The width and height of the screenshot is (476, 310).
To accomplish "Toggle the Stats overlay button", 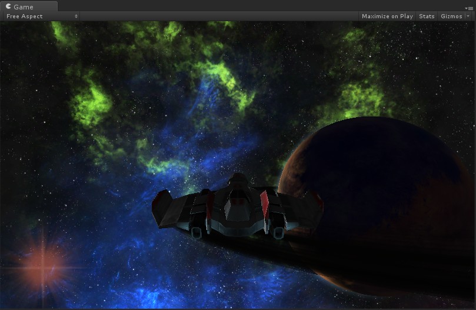I will click(427, 16).
